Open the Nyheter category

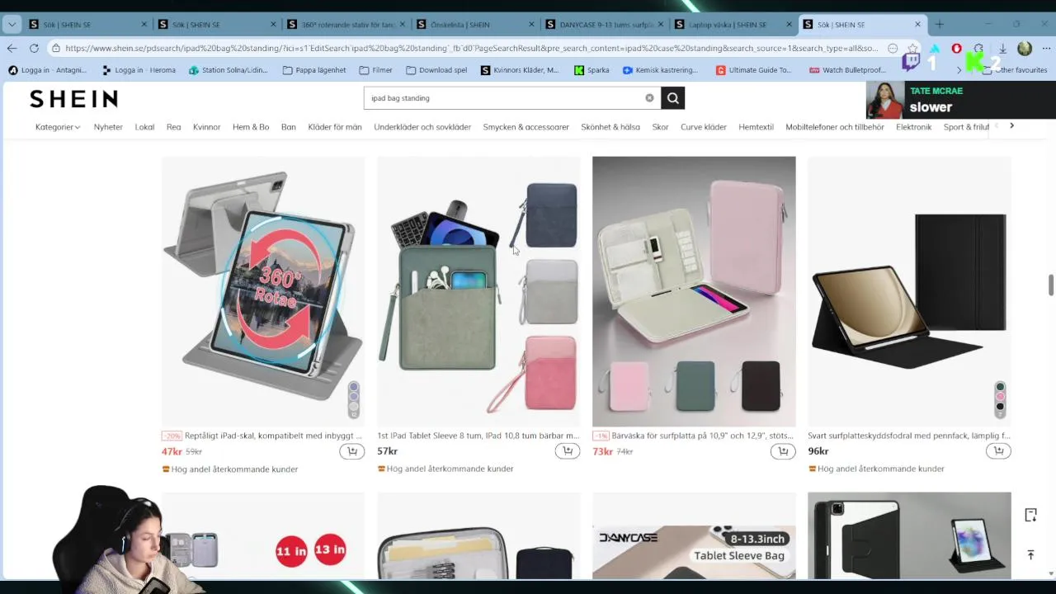pyautogui.click(x=108, y=127)
